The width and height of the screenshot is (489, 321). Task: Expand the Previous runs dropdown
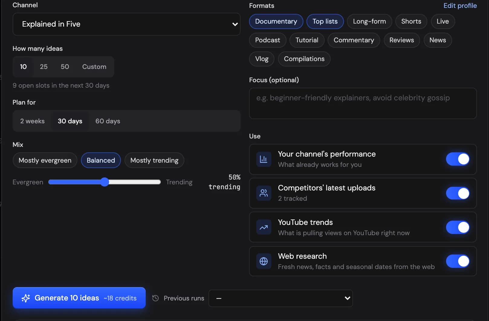280,298
